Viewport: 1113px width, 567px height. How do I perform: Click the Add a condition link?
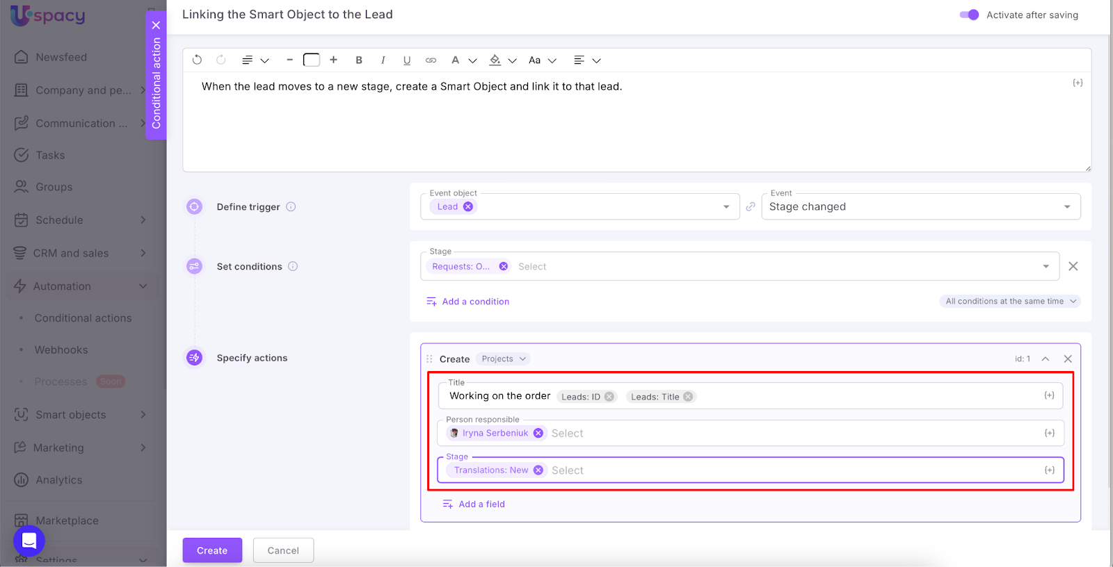pyautogui.click(x=475, y=302)
